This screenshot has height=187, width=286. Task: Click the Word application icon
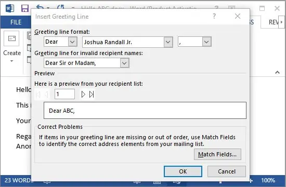pyautogui.click(x=10, y=8)
